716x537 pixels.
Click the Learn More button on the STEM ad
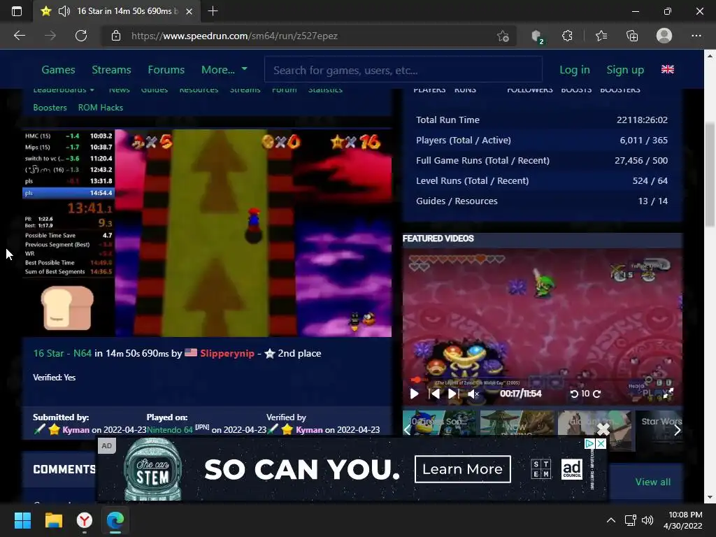pyautogui.click(x=463, y=469)
